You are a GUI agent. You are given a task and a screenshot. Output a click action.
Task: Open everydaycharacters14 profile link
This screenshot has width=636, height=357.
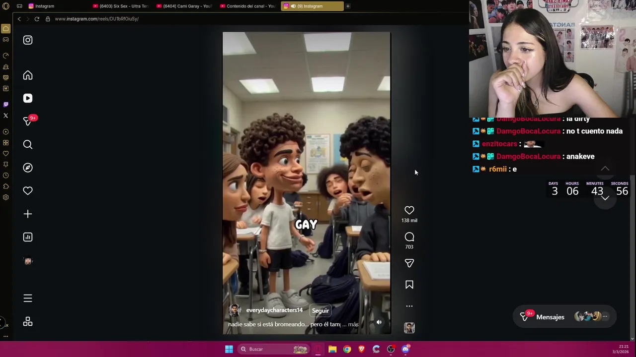point(274,310)
